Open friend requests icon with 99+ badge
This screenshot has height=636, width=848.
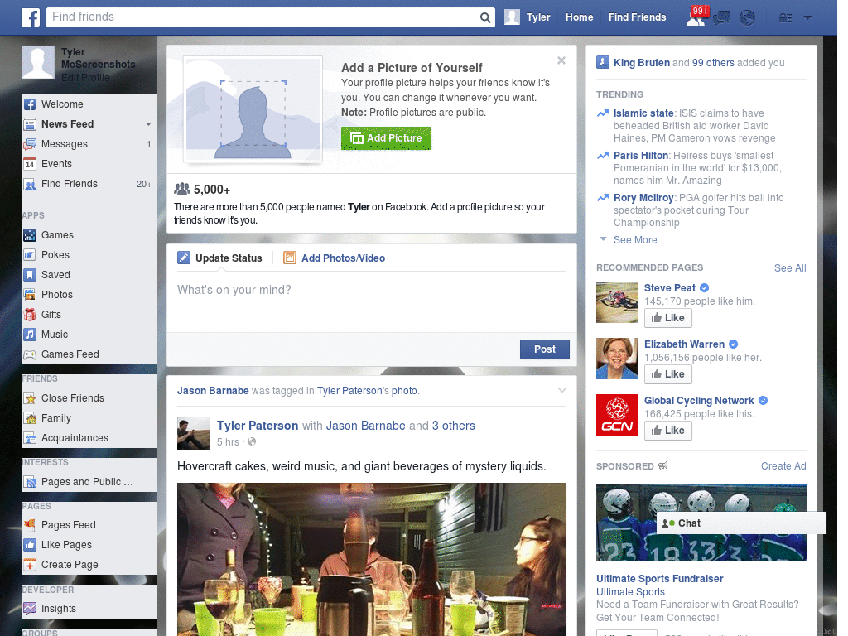point(696,17)
